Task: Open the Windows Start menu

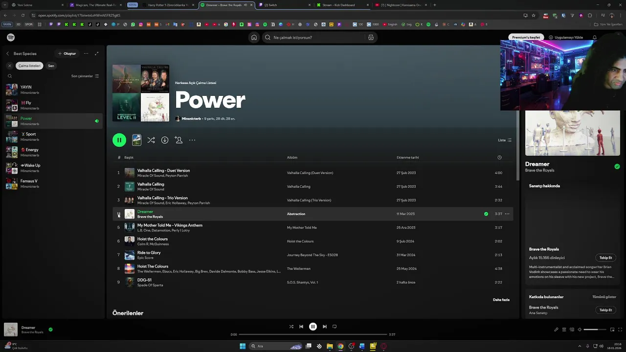Action: tap(243, 346)
